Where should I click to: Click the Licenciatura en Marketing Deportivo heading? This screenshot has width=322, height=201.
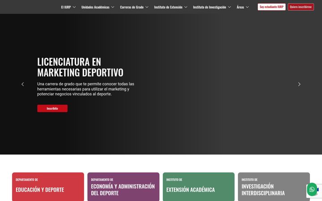point(80,67)
